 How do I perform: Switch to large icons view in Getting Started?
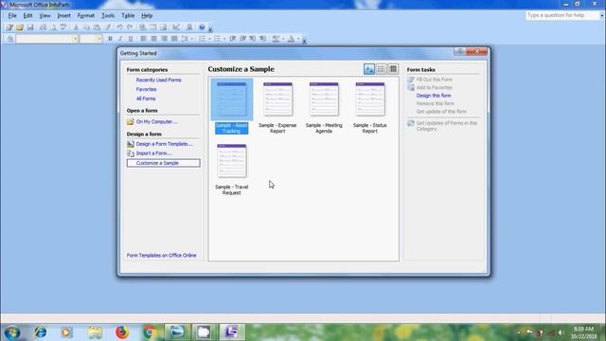point(369,69)
